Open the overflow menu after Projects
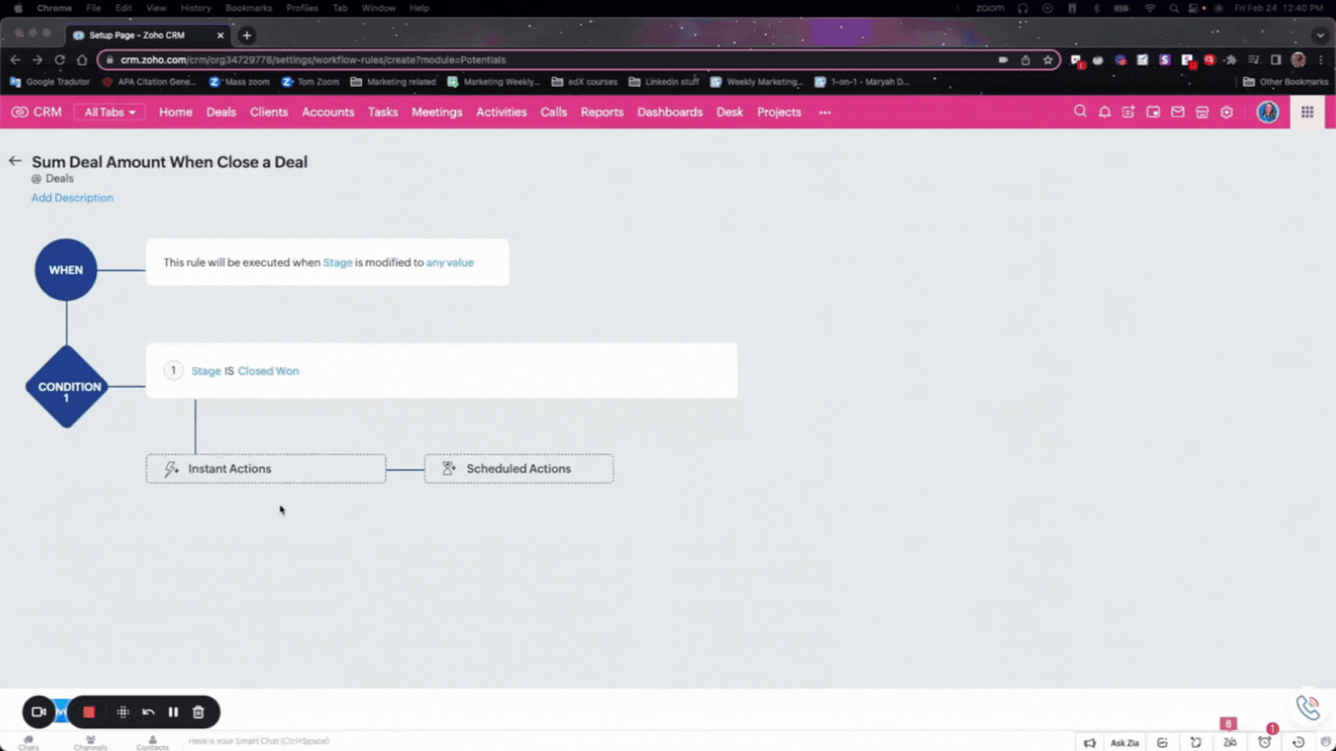Screen dimensions: 1336x751 click(825, 112)
